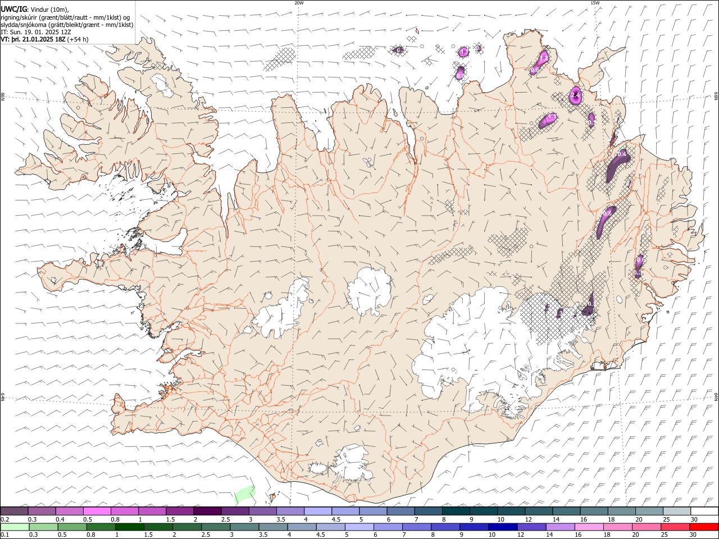Select the white 30 swatch in snow legend
Image resolution: width=719 pixels, height=539 pixels.
pos(704,511)
